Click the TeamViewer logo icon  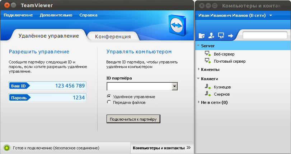[177, 25]
